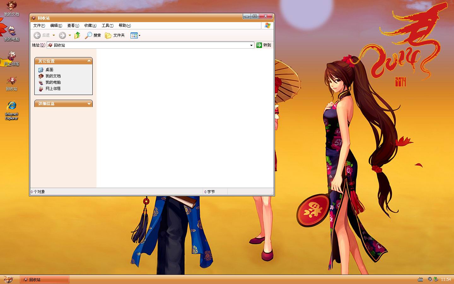Image resolution: width=454 pixels, height=284 pixels.
Task: Open 桌面 link in the side panel
Action: pos(49,70)
